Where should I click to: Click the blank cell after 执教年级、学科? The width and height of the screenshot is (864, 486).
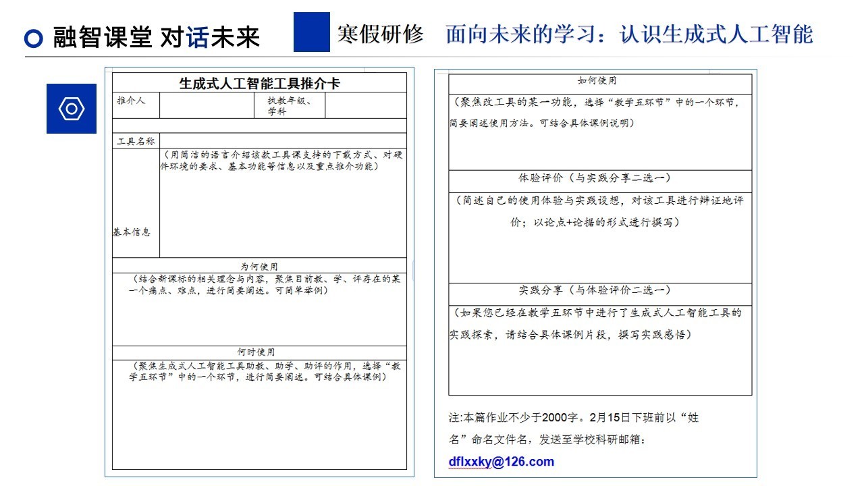[366, 105]
